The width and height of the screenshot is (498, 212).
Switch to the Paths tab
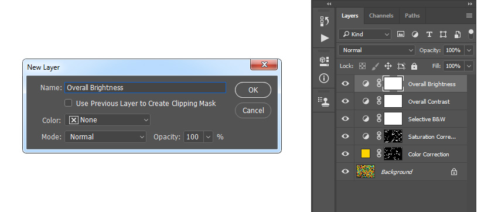point(412,16)
